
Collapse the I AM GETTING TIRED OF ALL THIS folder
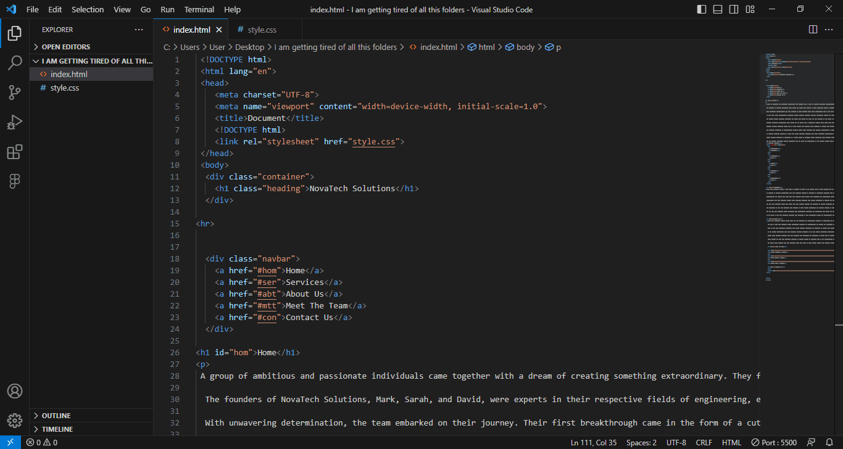91,61
